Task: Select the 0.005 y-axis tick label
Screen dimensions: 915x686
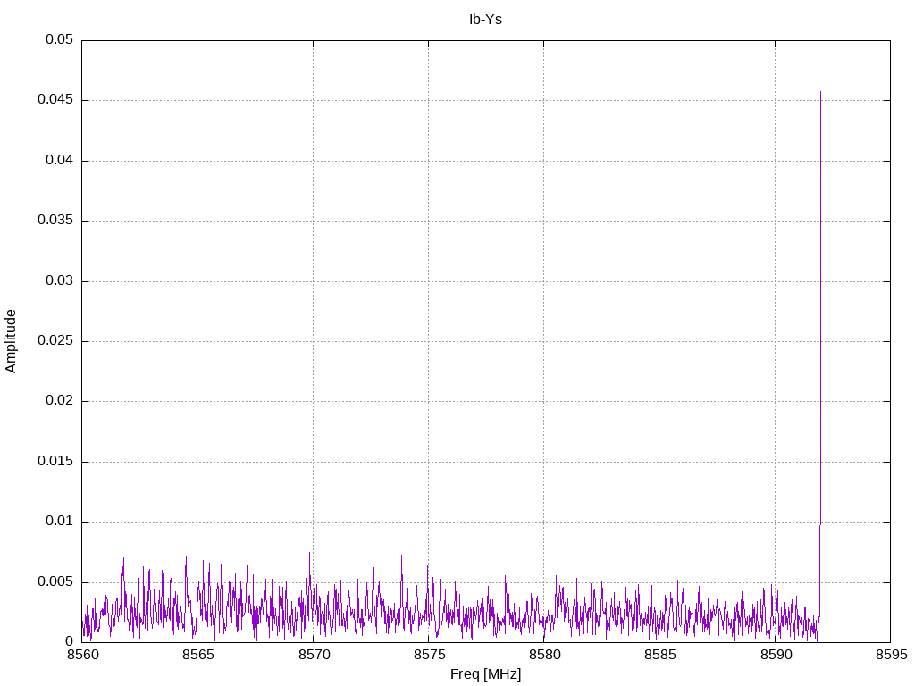Action: pyautogui.click(x=55, y=582)
